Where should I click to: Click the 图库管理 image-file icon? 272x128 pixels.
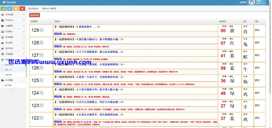click(x=2, y=37)
